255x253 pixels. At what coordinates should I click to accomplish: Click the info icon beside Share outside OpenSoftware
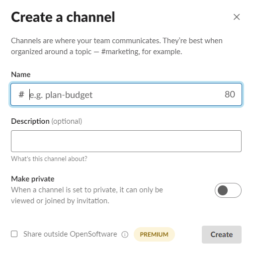(x=125, y=235)
